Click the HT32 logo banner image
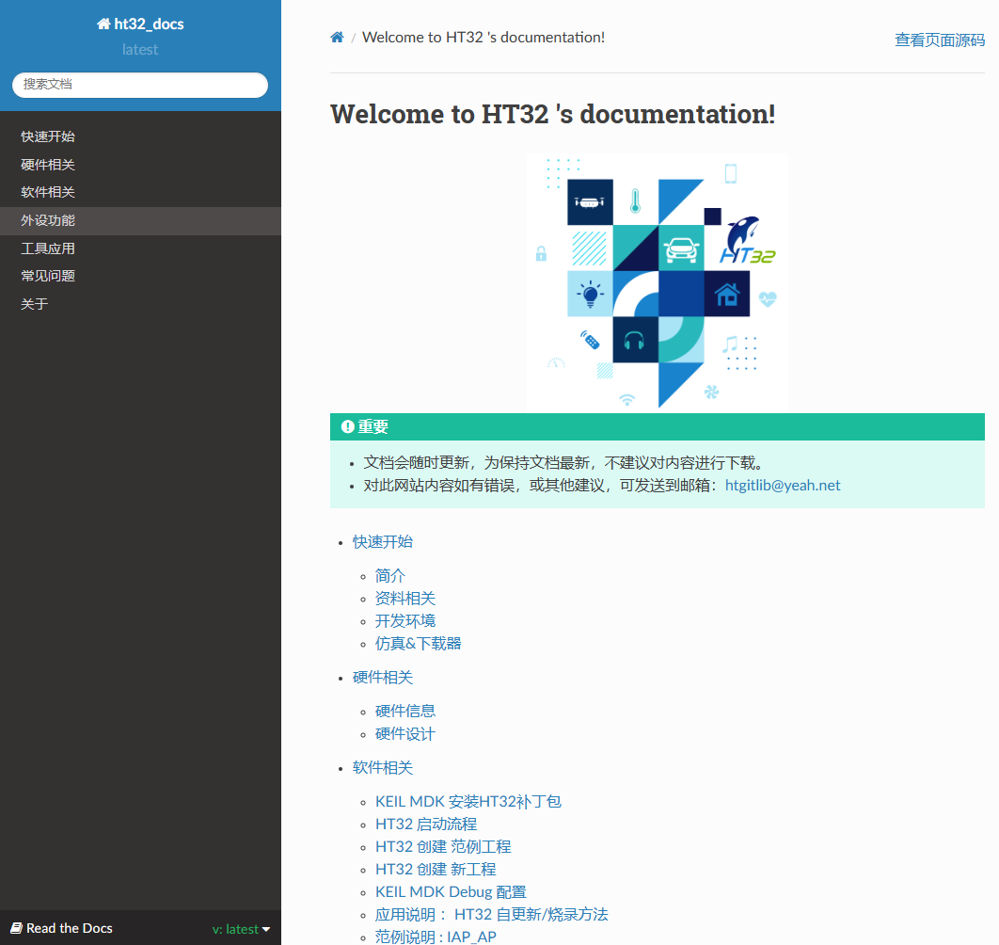Viewport: 999px width, 945px height. pyautogui.click(x=657, y=281)
